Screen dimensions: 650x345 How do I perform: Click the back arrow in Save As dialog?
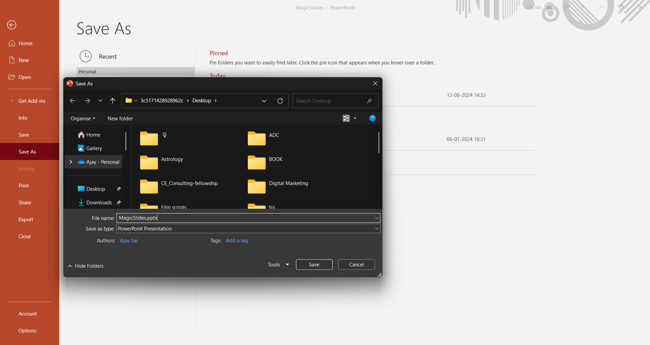tap(72, 101)
